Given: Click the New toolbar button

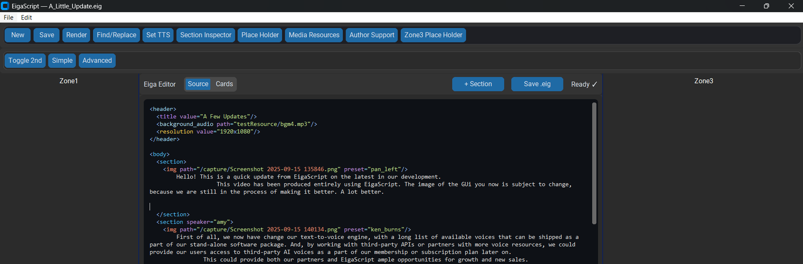Looking at the screenshot, I should point(18,35).
